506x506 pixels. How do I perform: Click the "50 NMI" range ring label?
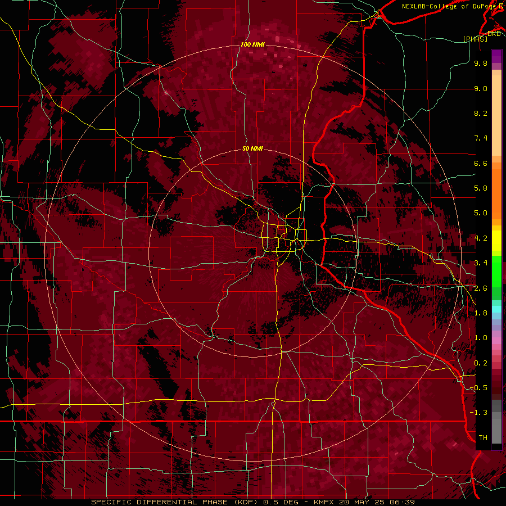click(252, 148)
